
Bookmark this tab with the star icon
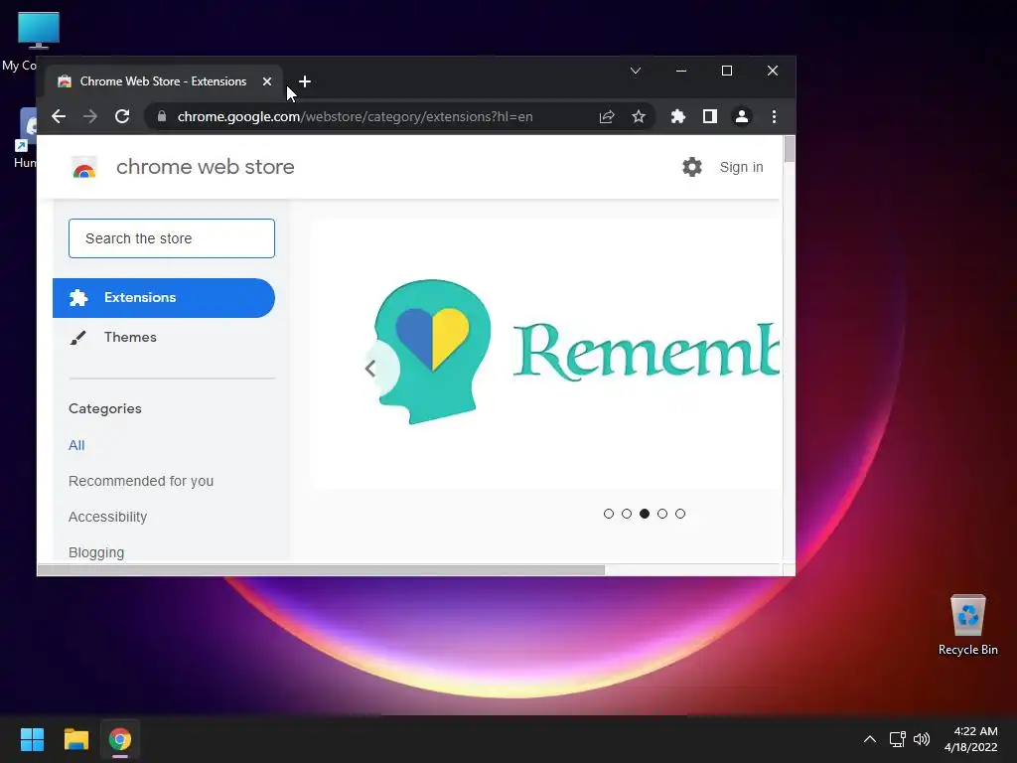pyautogui.click(x=639, y=117)
